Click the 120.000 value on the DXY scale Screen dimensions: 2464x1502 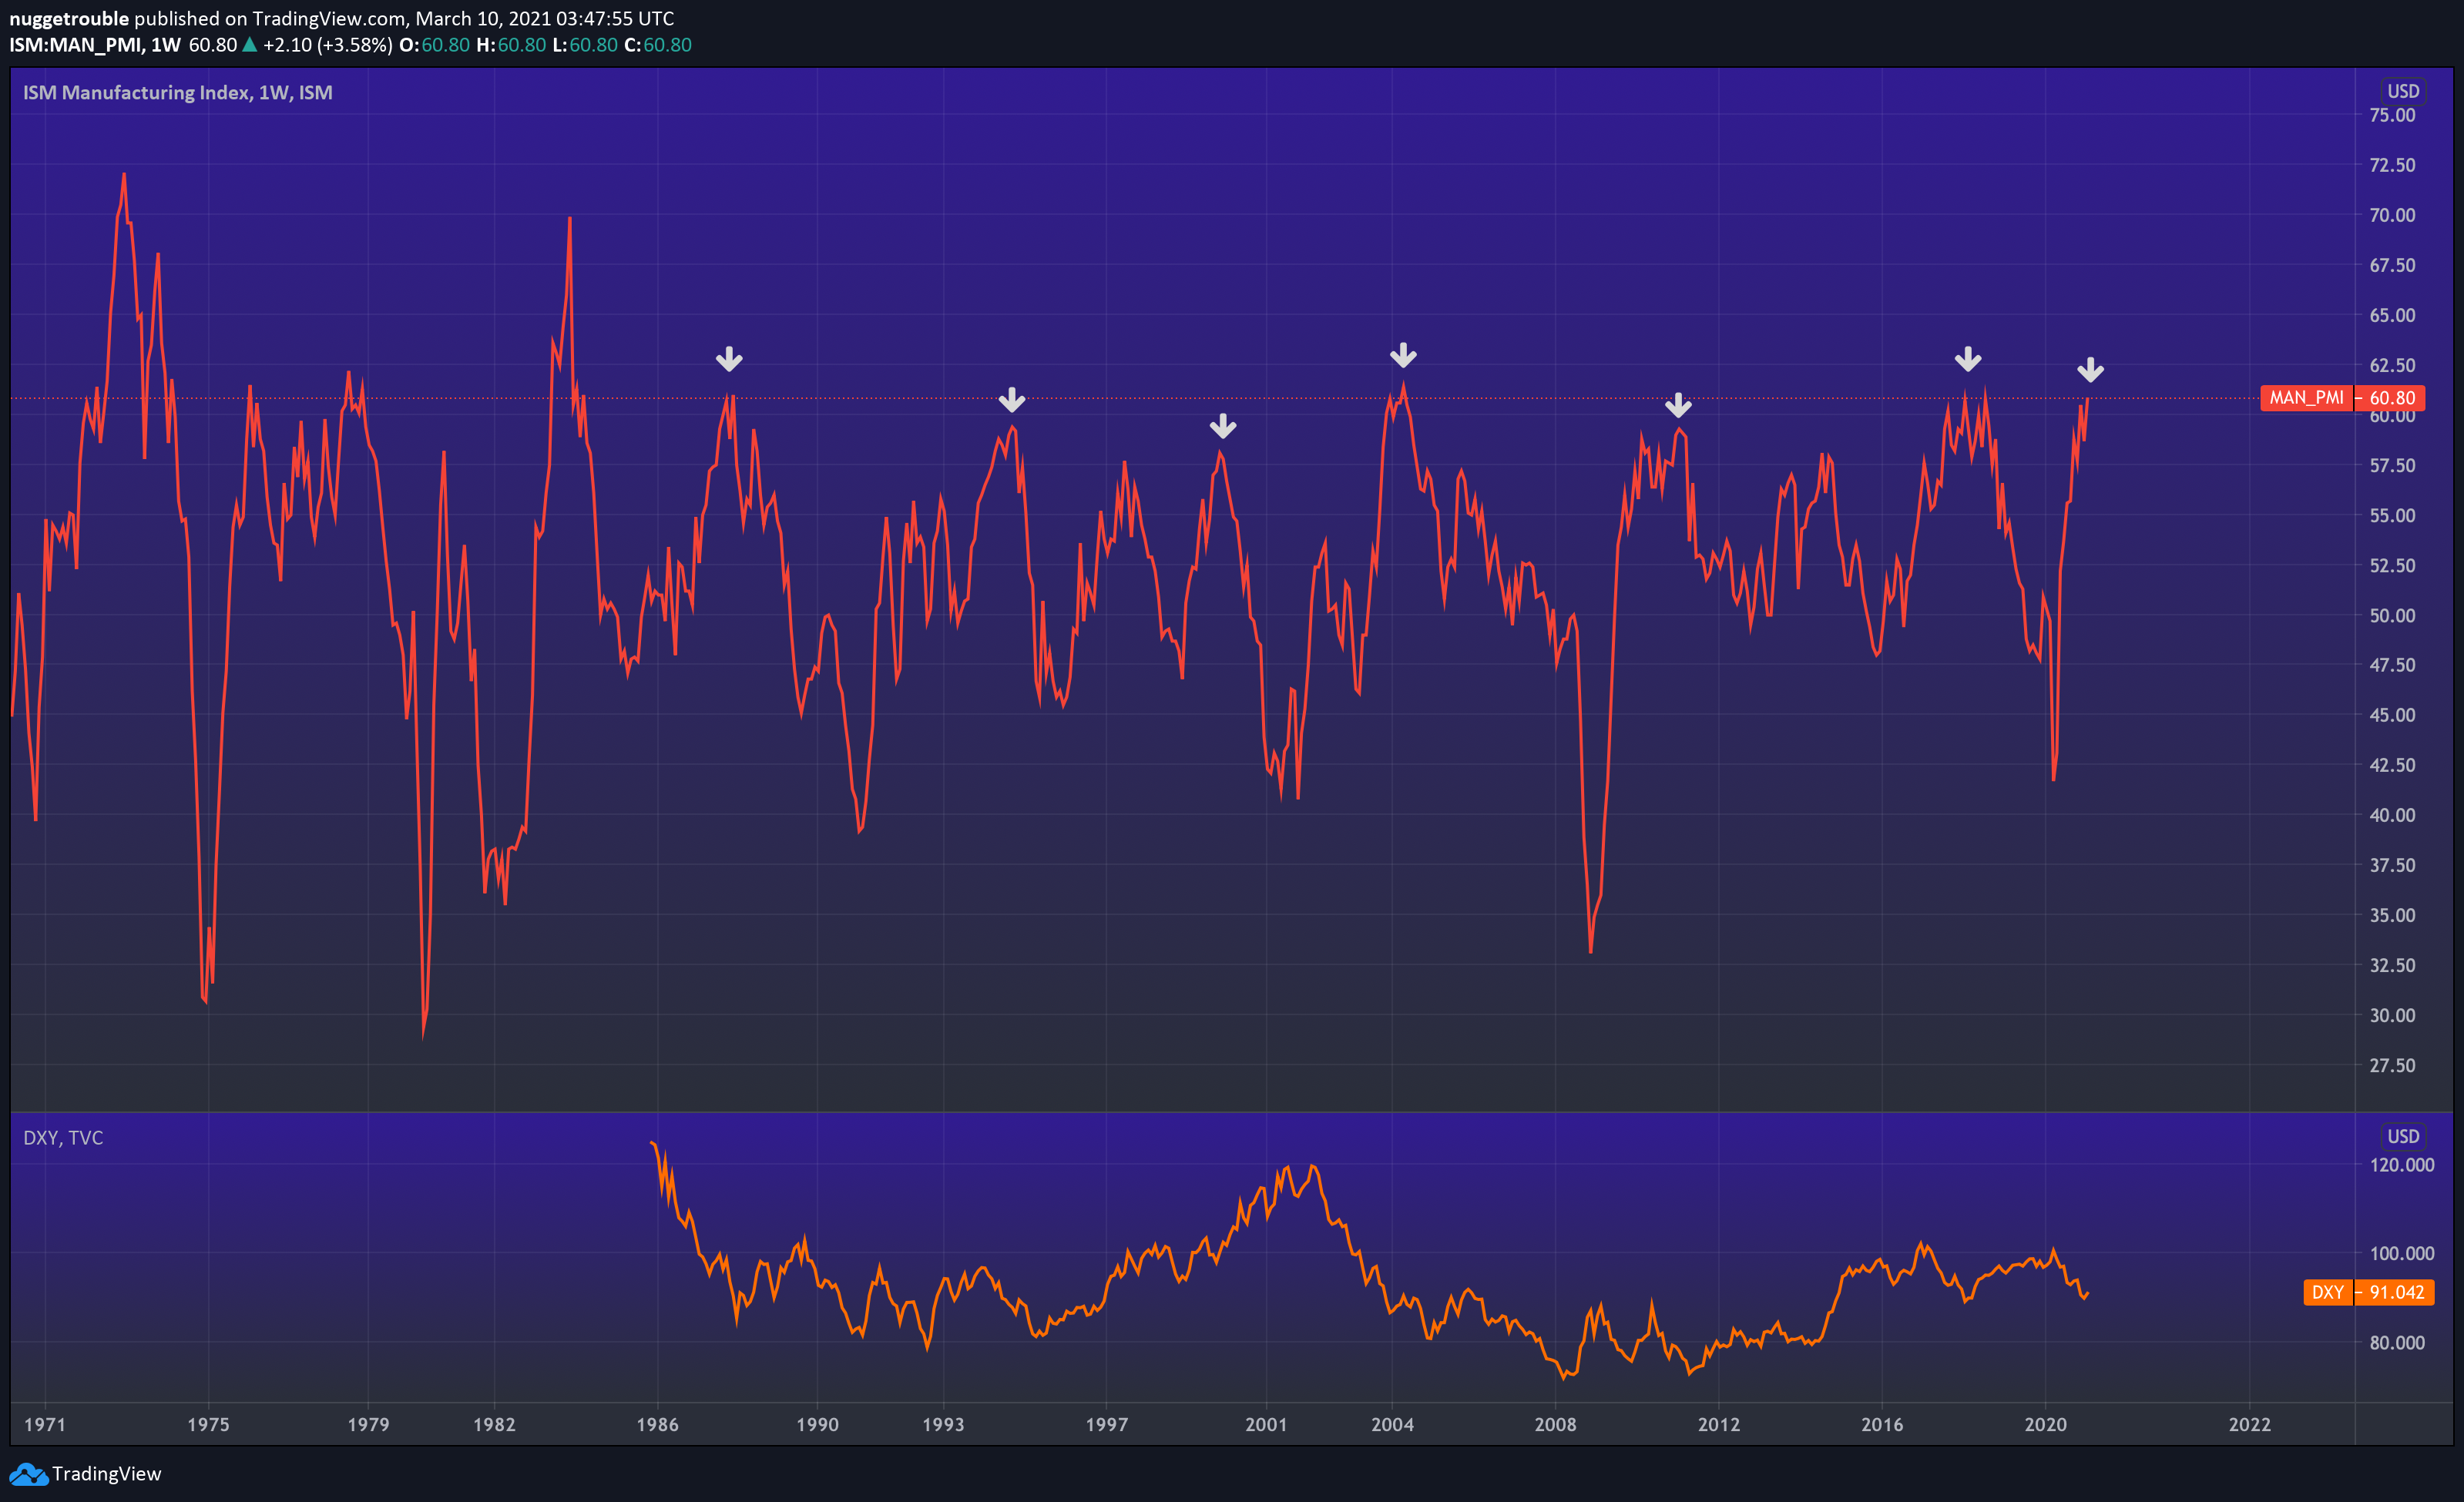2402,1165
